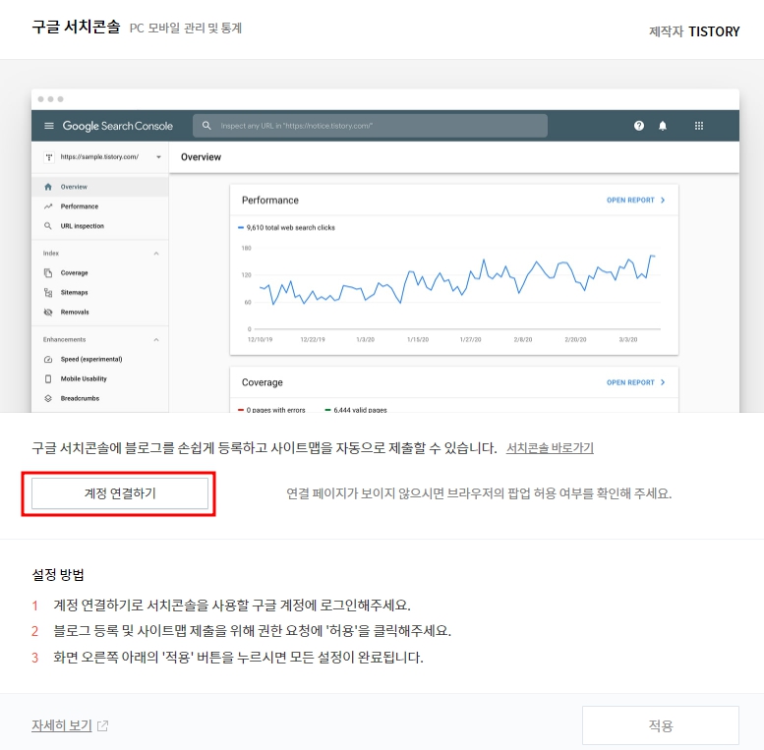The image size is (764, 750).
Task: Click the Enhancements section label
Action: (x=64, y=339)
